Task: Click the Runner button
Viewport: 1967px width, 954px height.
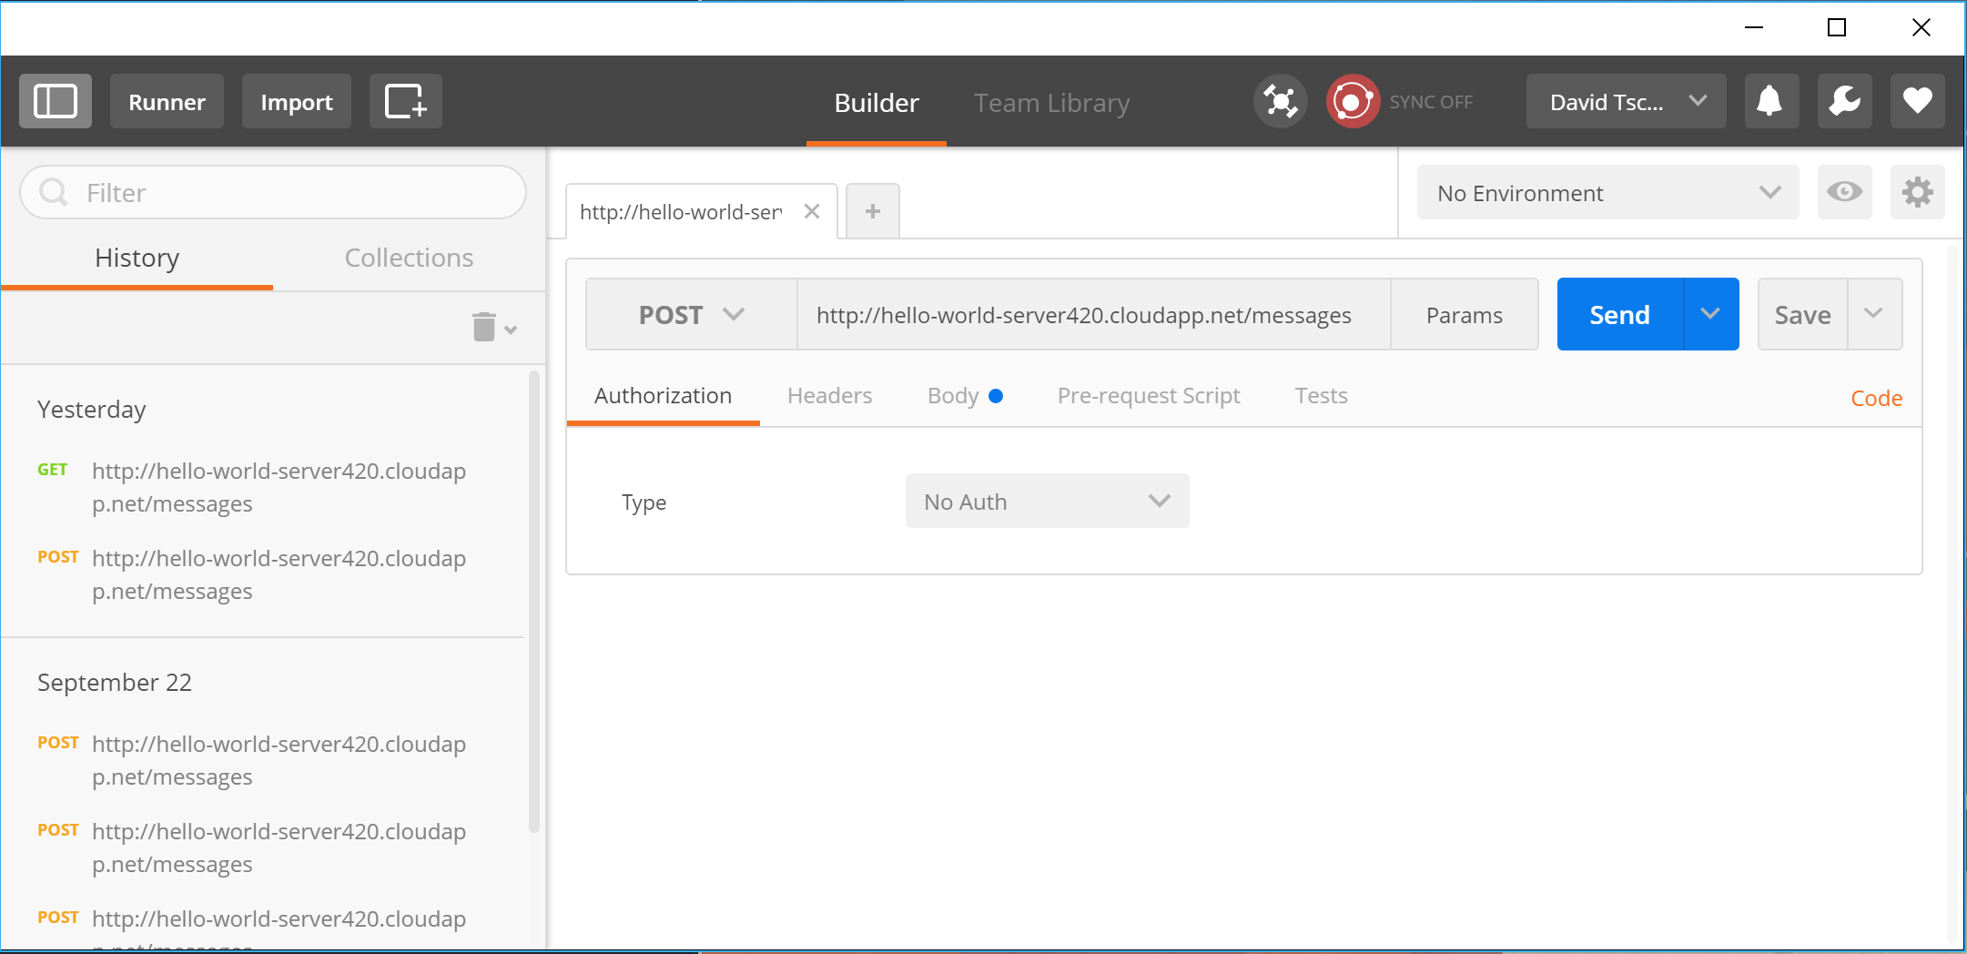Action: 167,101
